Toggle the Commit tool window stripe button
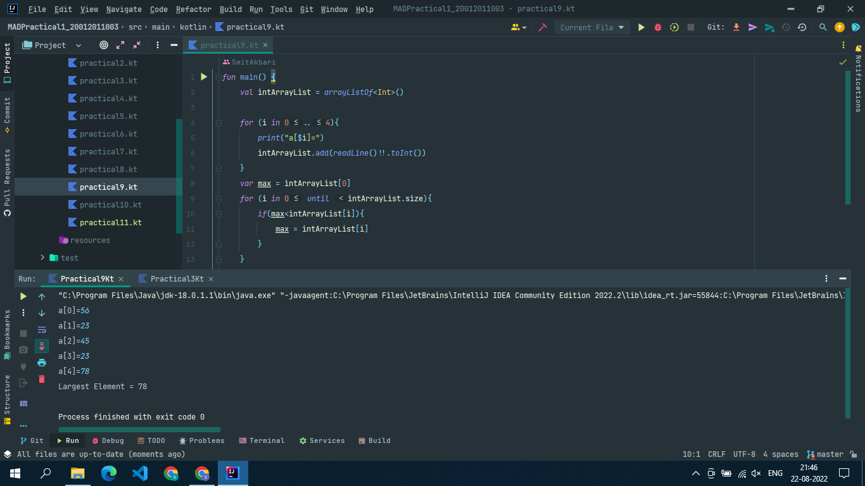Screen dimensions: 865x486 7,115
